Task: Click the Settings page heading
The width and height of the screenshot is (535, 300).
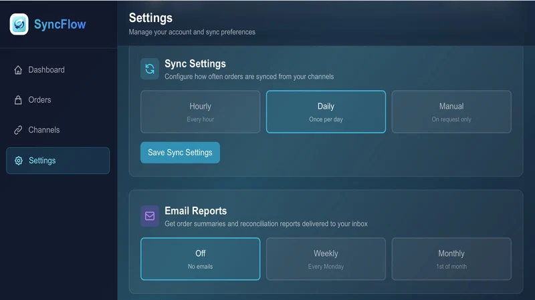Action: pyautogui.click(x=150, y=18)
